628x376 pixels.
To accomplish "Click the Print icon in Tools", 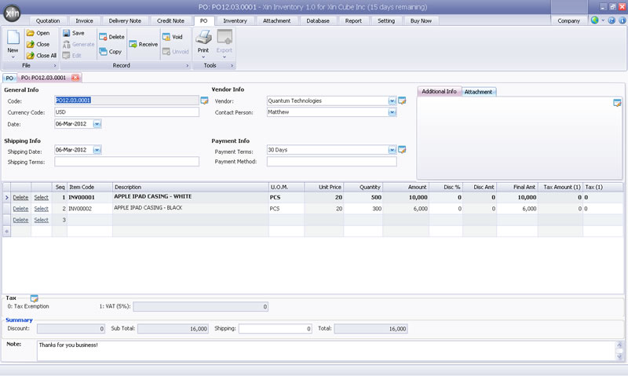I will point(203,37).
